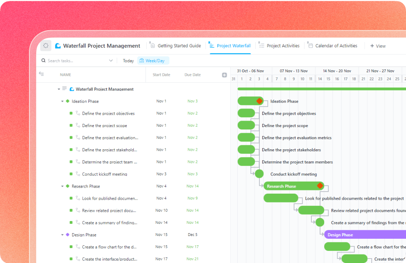The height and width of the screenshot is (263, 406).
Task: Click status square of Define the project scope
Action: click(x=71, y=125)
